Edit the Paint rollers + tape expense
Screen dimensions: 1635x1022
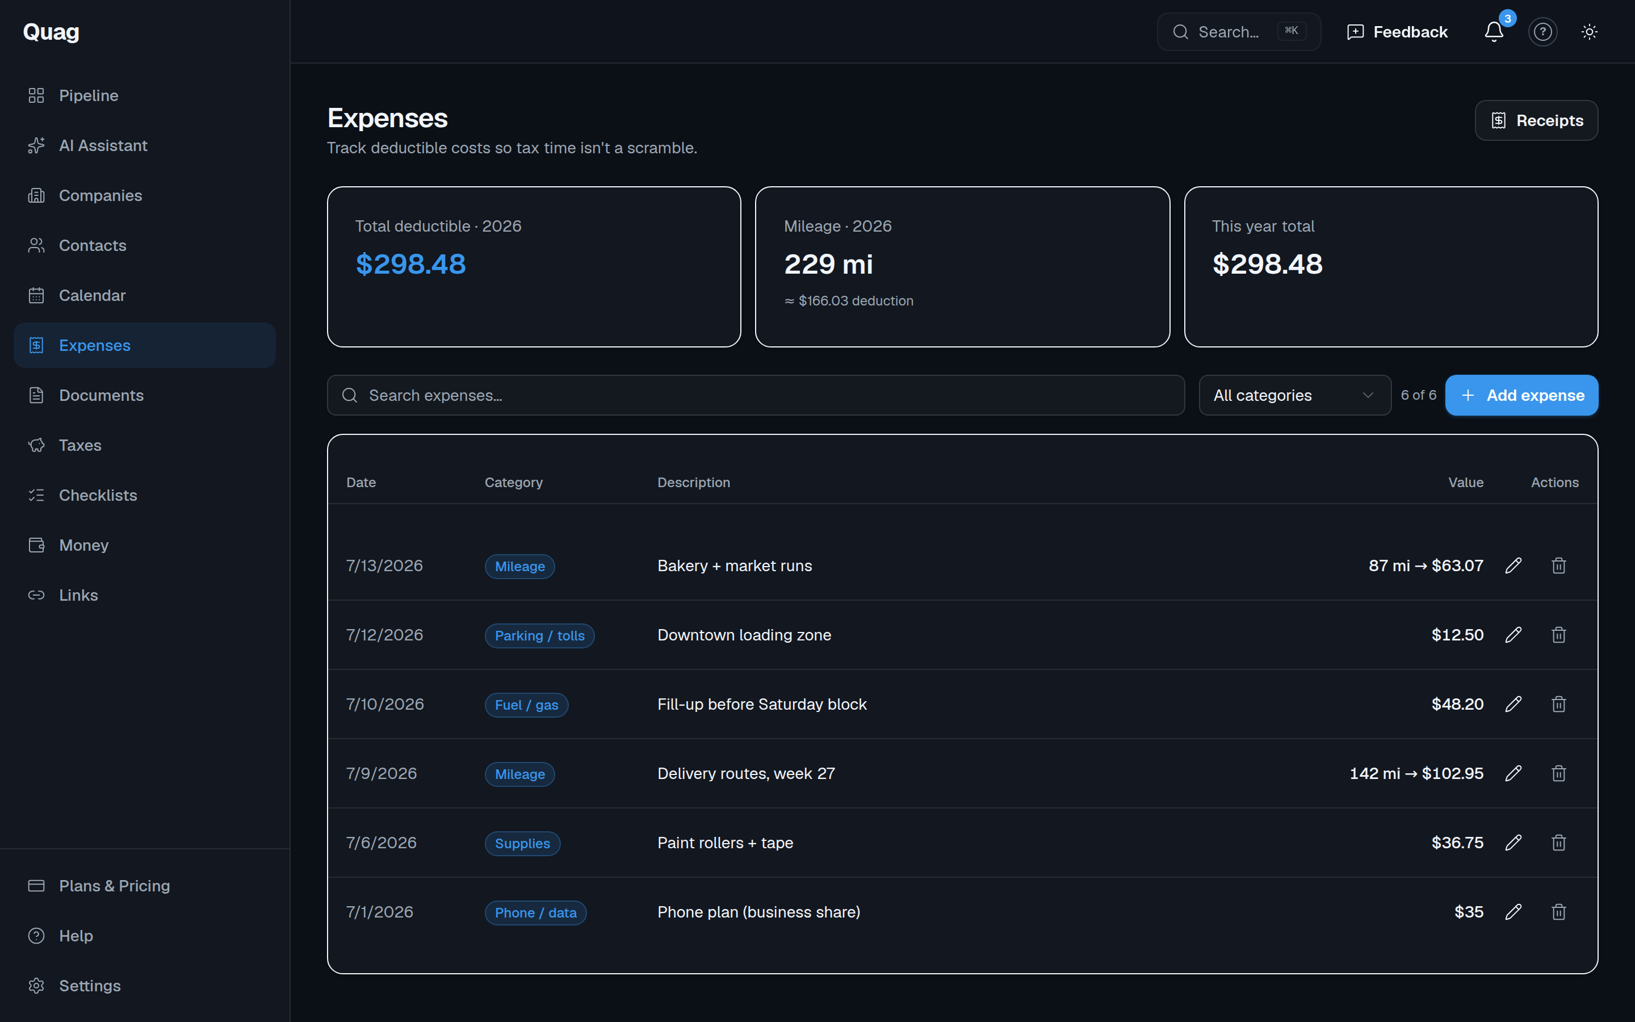pyautogui.click(x=1514, y=843)
